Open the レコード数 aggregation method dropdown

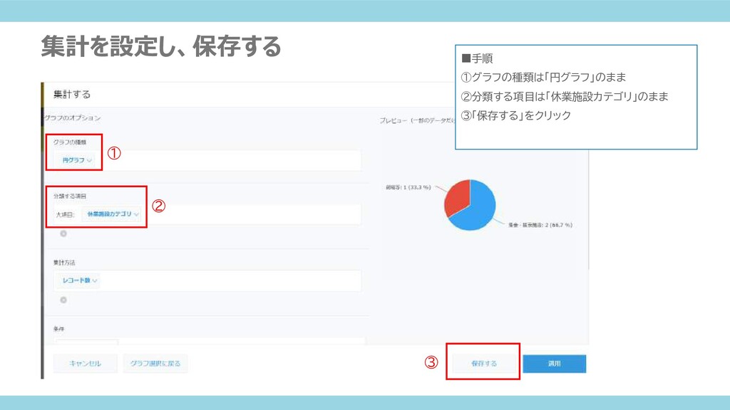pyautogui.click(x=79, y=280)
